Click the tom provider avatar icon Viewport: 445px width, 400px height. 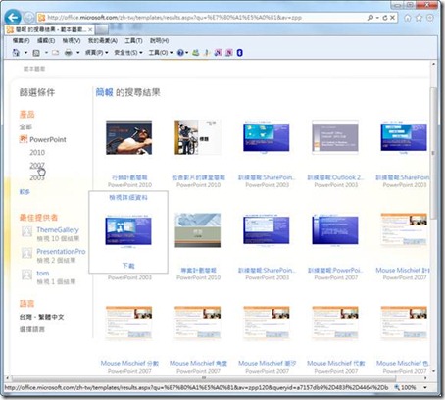tap(26, 275)
